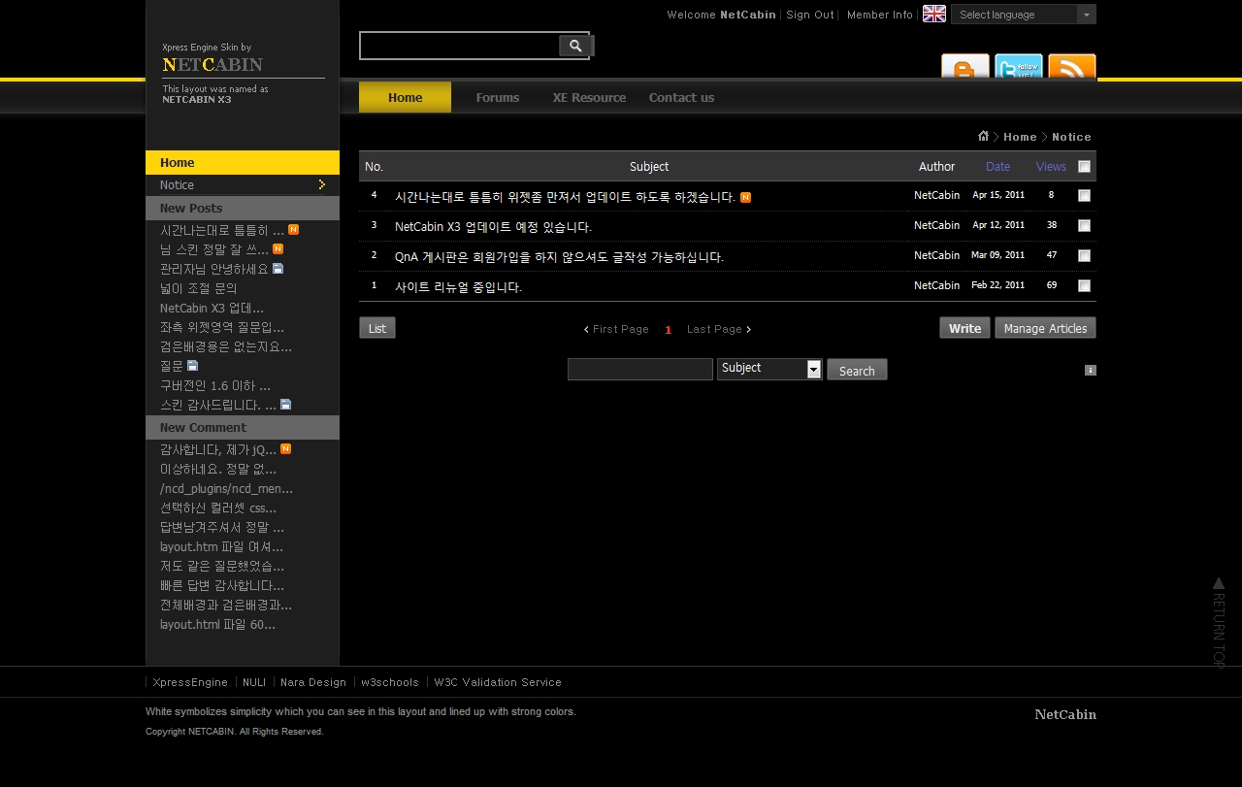The image size is (1242, 787).
Task: Click the magnifier search button in header
Action: (575, 46)
